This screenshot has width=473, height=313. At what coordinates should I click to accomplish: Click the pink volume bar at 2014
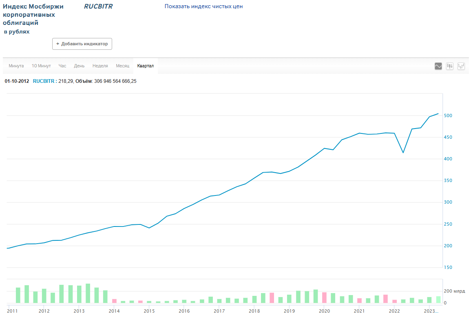pos(114,301)
